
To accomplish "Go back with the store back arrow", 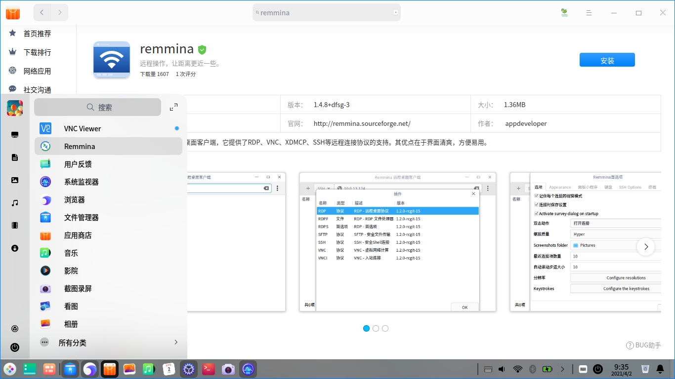I will 42,13.
